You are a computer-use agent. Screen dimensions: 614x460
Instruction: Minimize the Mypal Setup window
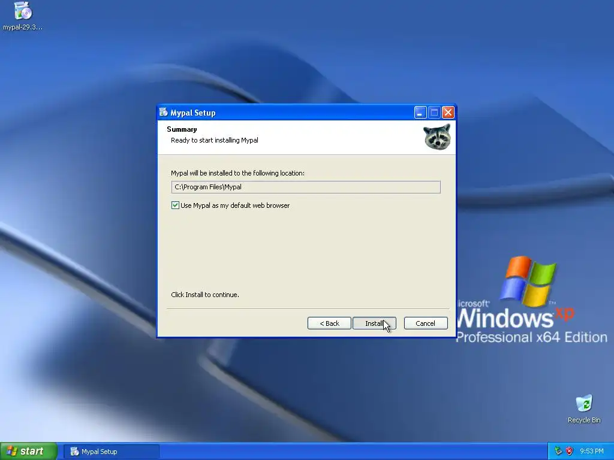(x=420, y=113)
